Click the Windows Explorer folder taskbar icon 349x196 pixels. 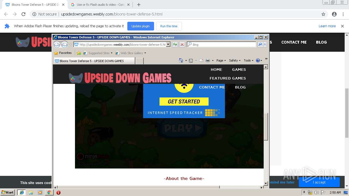[31, 192]
